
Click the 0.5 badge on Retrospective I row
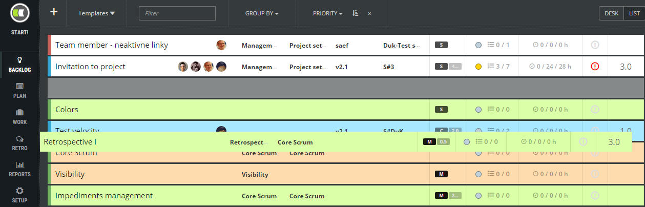point(443,142)
